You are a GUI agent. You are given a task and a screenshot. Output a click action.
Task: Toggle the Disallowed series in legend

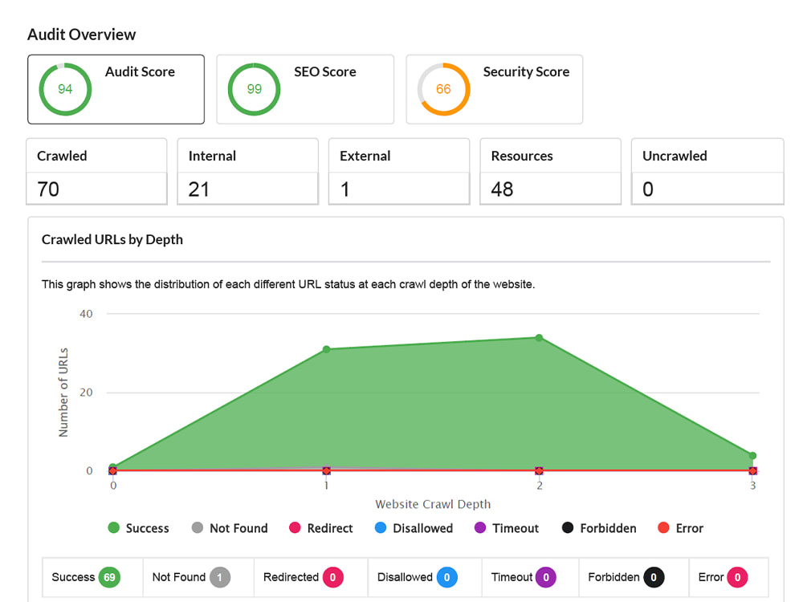coord(414,528)
